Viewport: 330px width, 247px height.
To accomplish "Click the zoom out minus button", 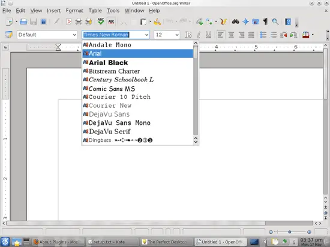I will point(271,232).
